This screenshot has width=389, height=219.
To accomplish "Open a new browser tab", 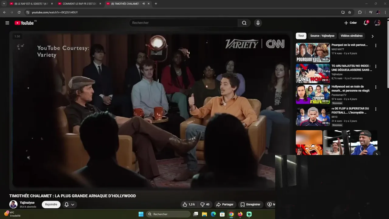I will click(x=156, y=4).
